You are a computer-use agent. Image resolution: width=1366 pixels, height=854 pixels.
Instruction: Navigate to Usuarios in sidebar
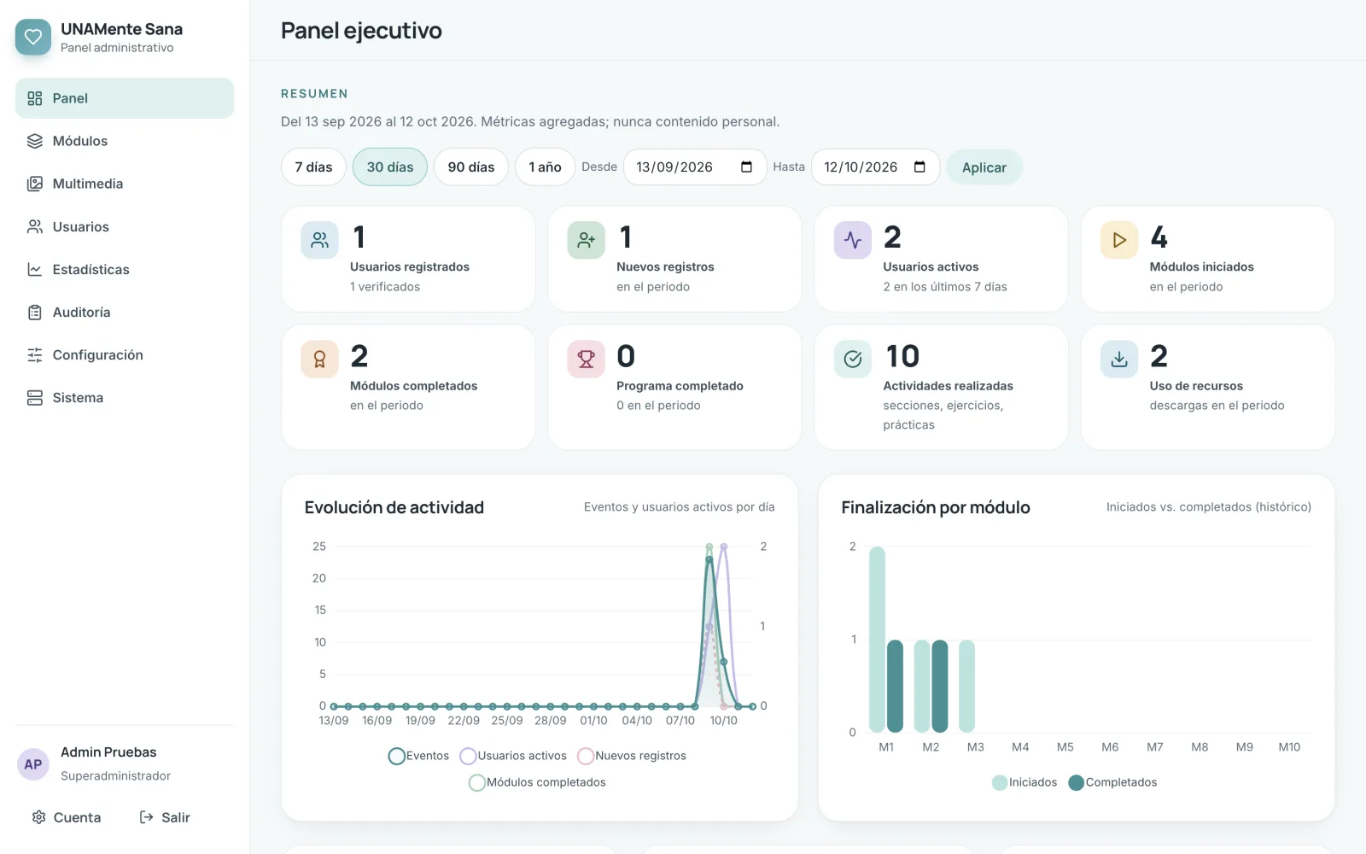point(125,226)
